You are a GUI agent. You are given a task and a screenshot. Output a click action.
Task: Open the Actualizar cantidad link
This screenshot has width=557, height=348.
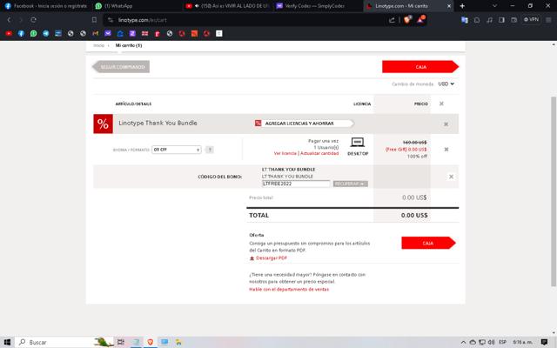point(319,153)
